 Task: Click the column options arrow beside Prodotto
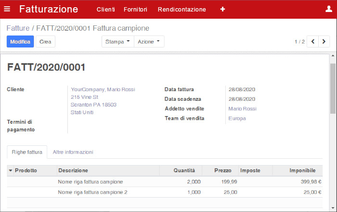pyautogui.click(x=11, y=171)
